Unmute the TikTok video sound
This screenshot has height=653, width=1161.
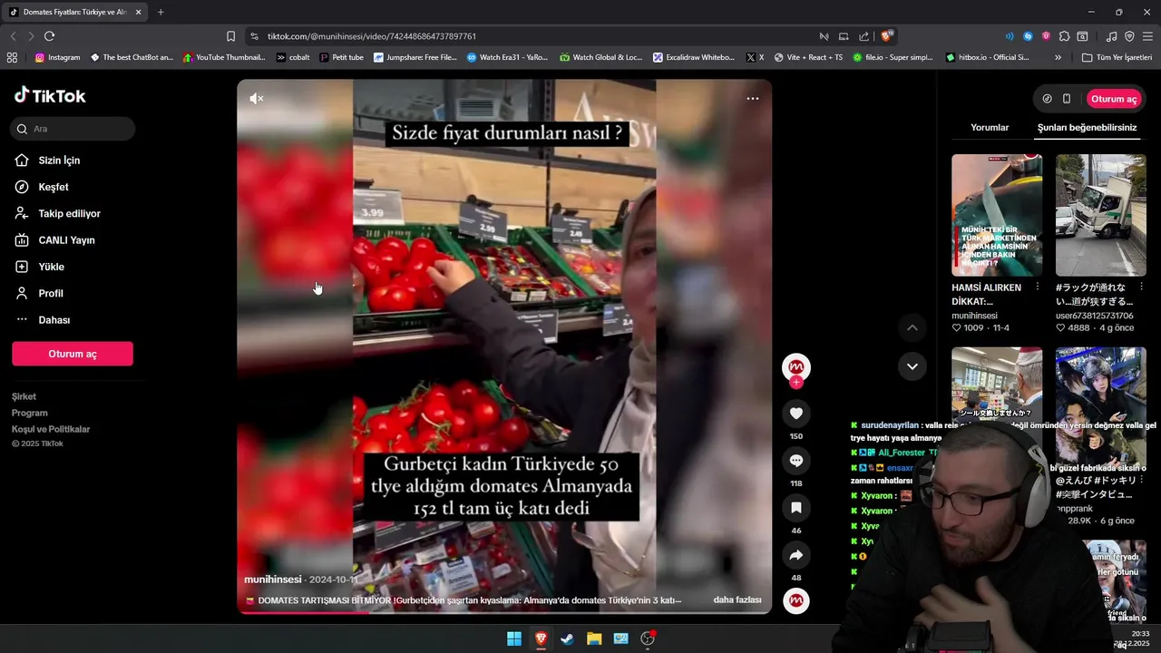click(257, 99)
